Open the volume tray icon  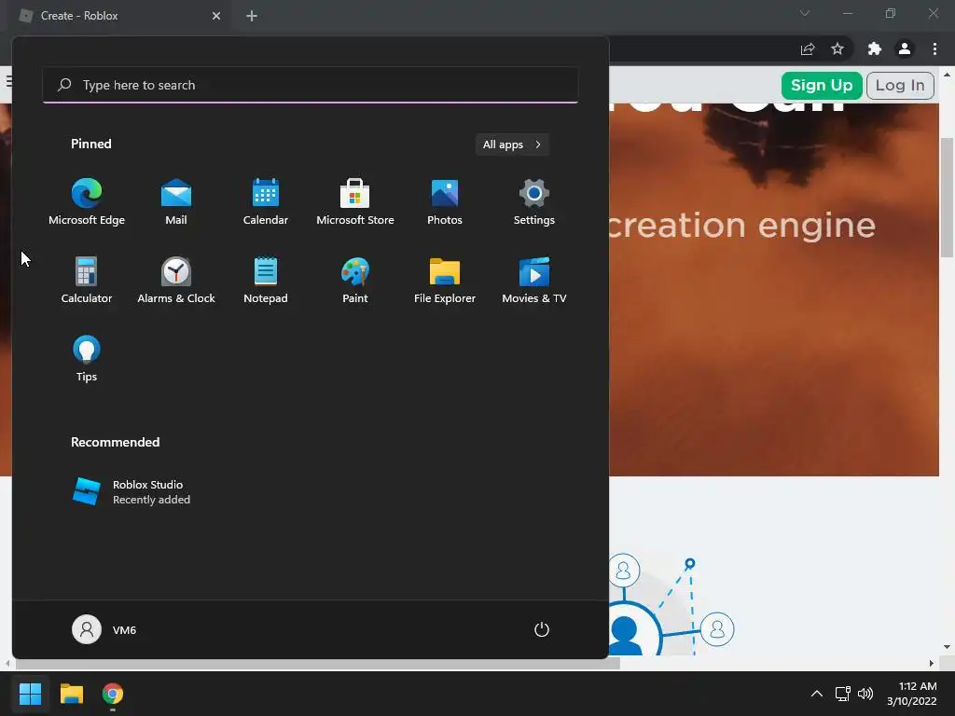click(865, 694)
